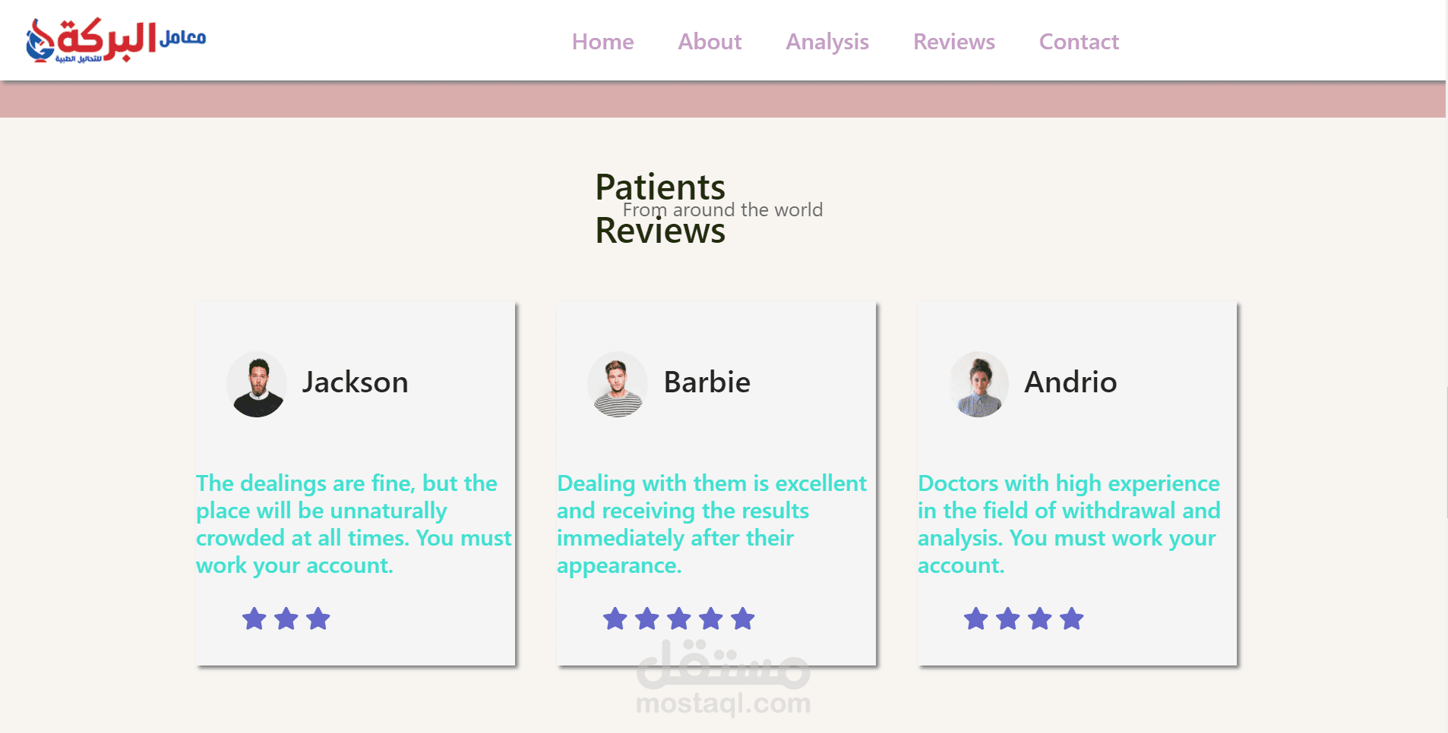This screenshot has height=733, width=1448.
Task: Click the third star in Jackson's rating
Action: pyautogui.click(x=318, y=619)
